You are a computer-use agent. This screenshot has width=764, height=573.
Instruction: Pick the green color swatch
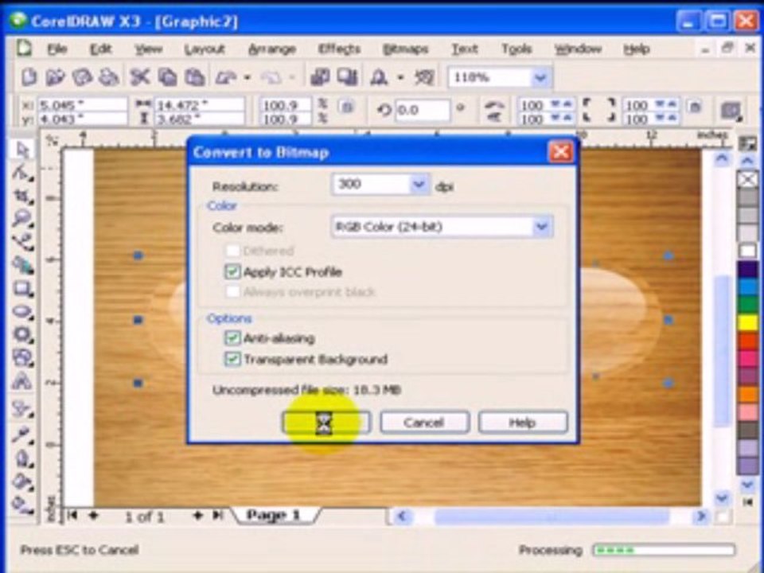pos(748,305)
